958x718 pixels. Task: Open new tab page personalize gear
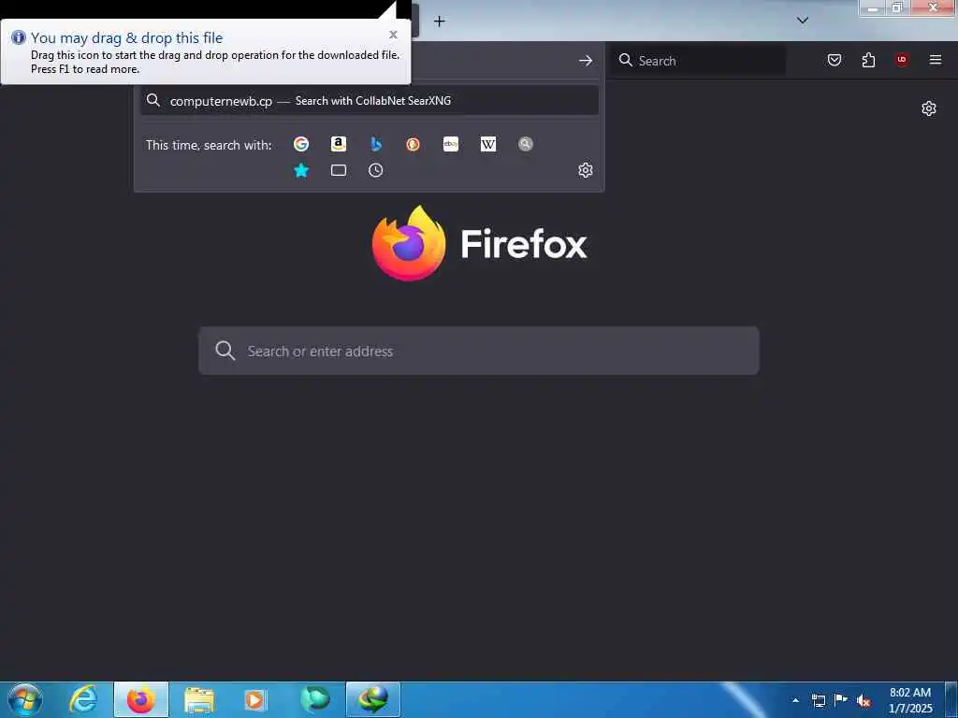[929, 108]
